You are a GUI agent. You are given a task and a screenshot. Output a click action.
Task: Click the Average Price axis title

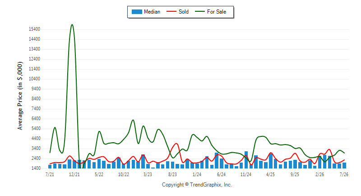[x=20, y=96]
